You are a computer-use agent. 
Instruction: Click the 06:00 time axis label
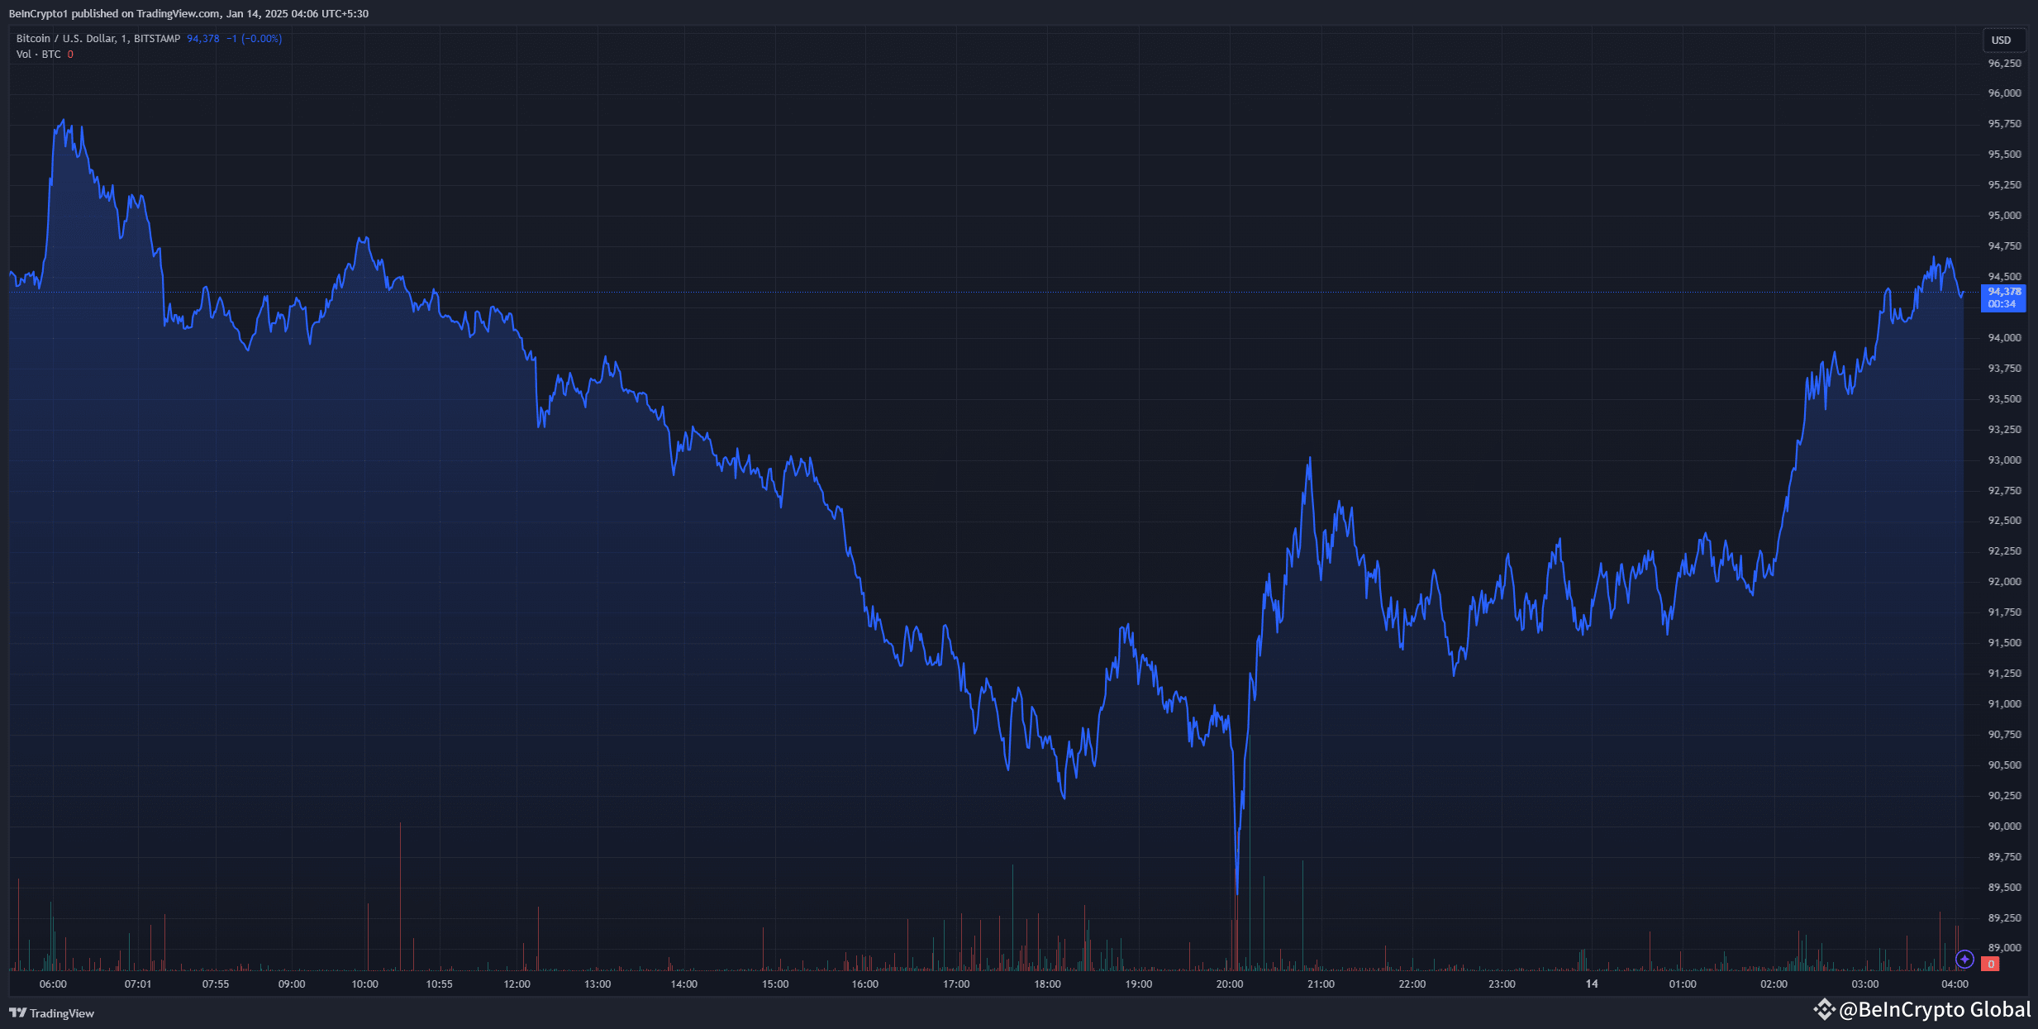(53, 984)
